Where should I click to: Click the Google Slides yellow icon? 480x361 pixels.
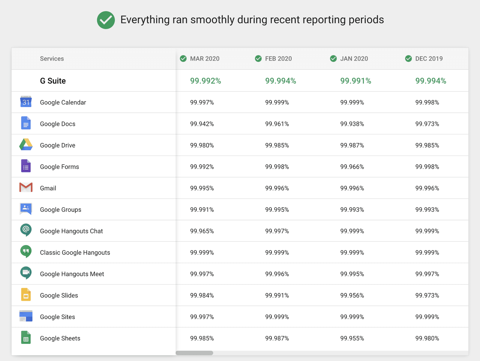pyautogui.click(x=26, y=295)
